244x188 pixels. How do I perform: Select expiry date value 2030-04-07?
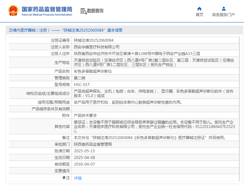pos(84,164)
